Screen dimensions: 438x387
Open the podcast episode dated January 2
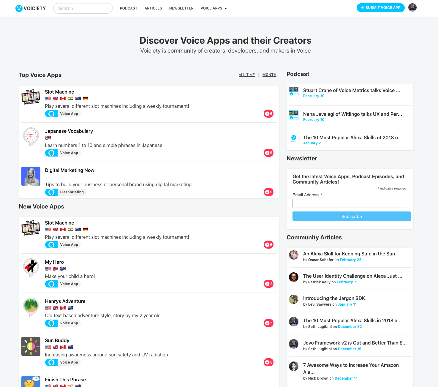(x=352, y=138)
